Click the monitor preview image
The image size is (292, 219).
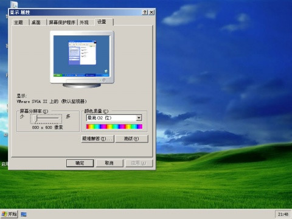click(x=82, y=59)
